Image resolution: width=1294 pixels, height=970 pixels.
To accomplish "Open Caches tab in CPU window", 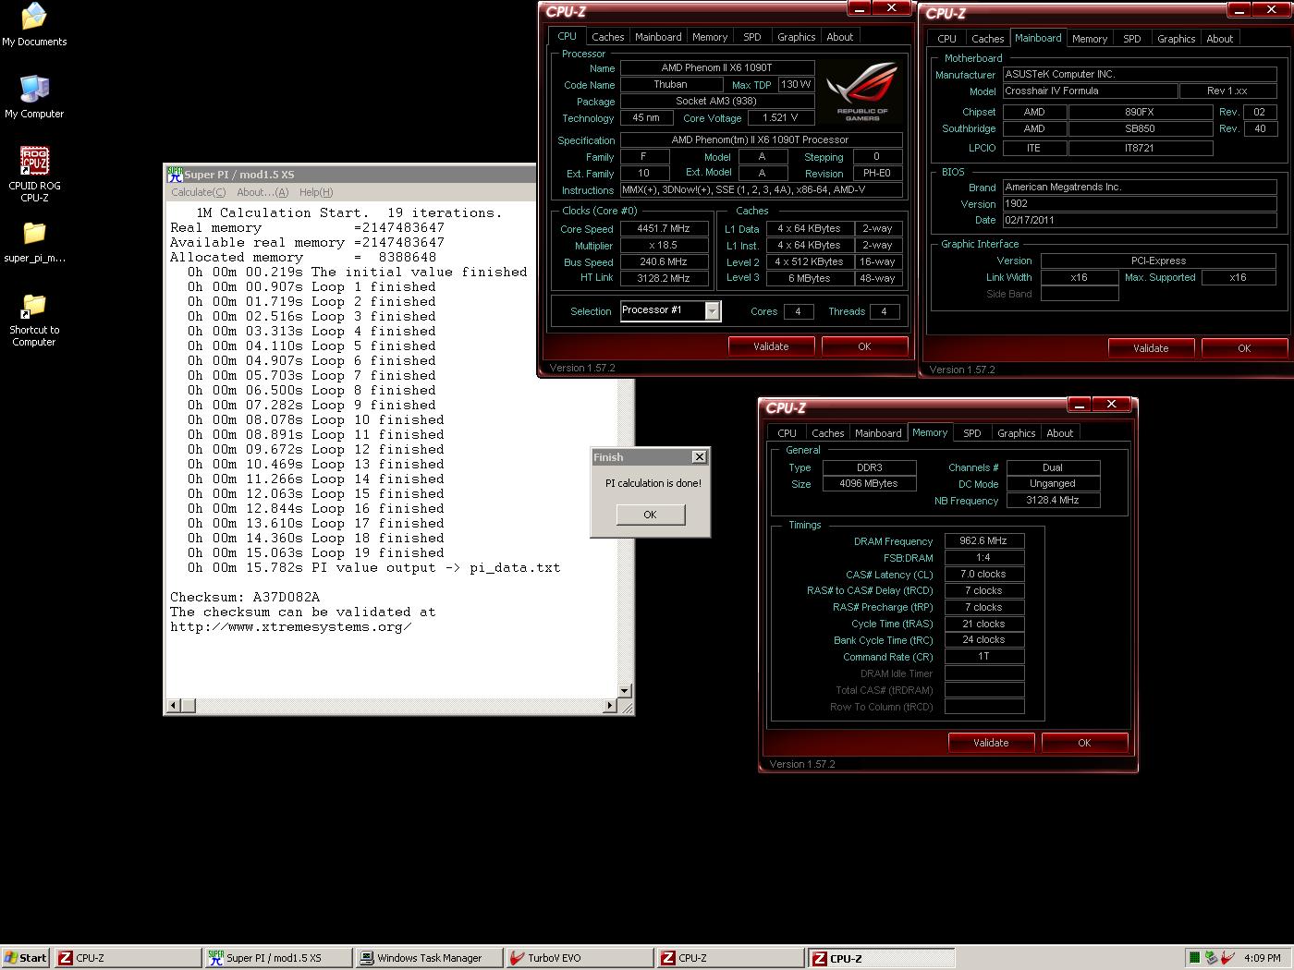I will tap(608, 37).
